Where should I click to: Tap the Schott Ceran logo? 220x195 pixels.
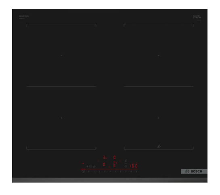[197, 17]
